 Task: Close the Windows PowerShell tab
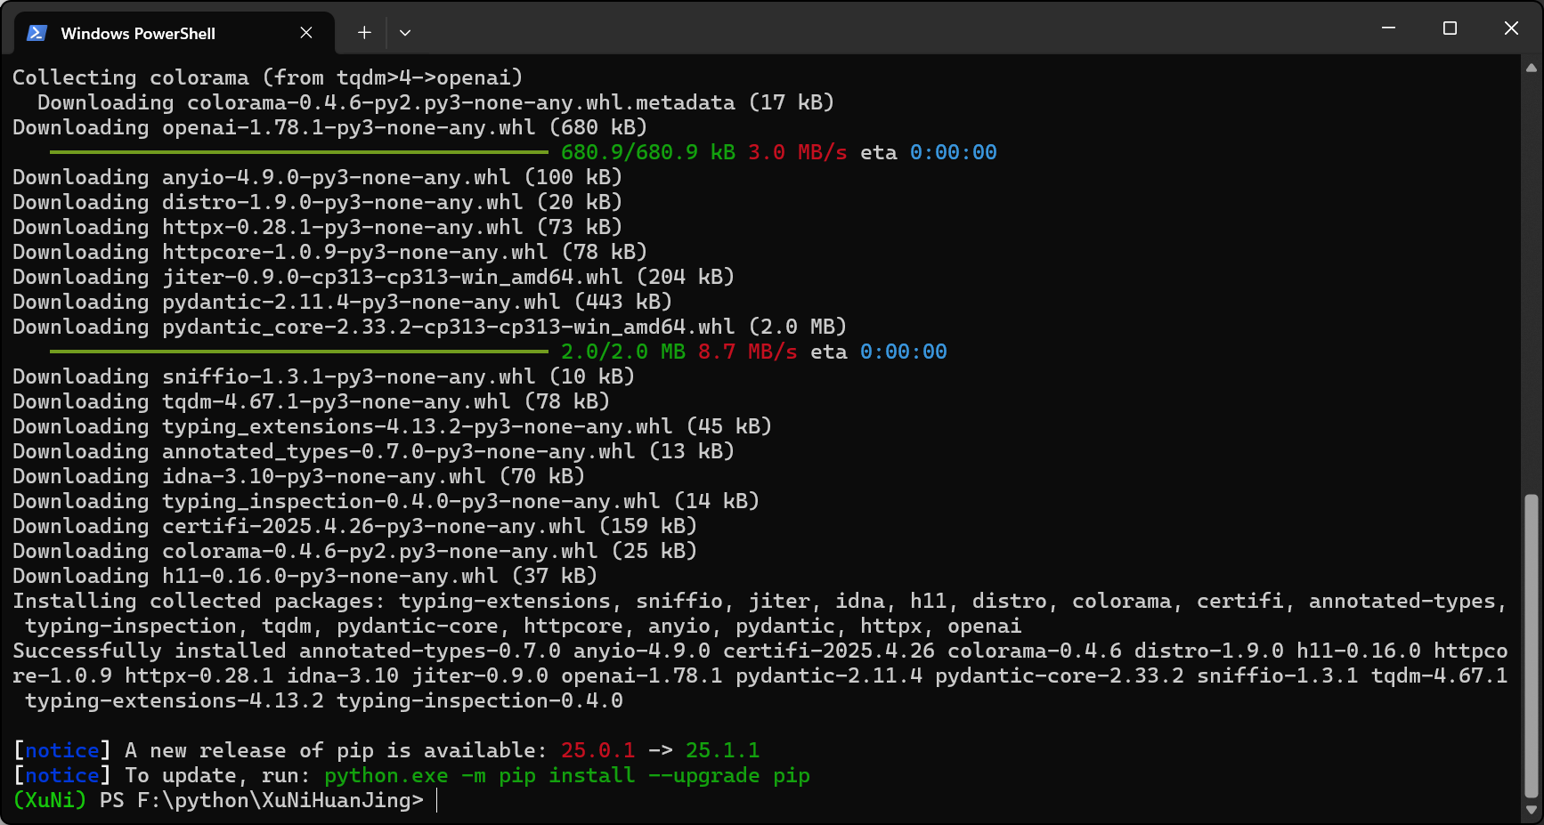pos(306,33)
